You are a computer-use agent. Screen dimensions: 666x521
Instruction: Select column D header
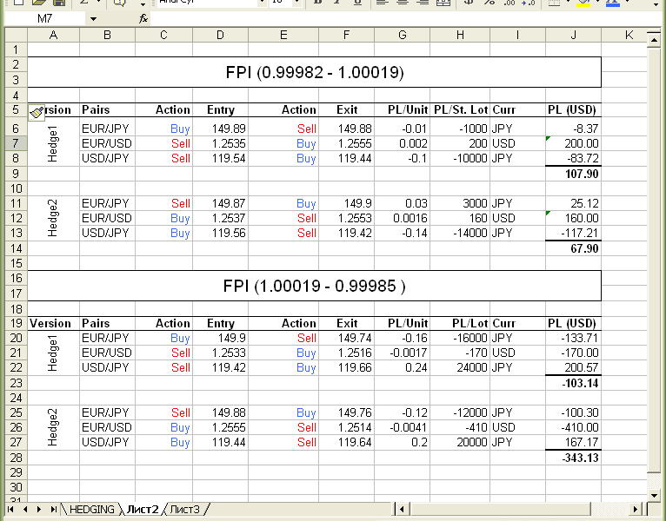(x=220, y=36)
